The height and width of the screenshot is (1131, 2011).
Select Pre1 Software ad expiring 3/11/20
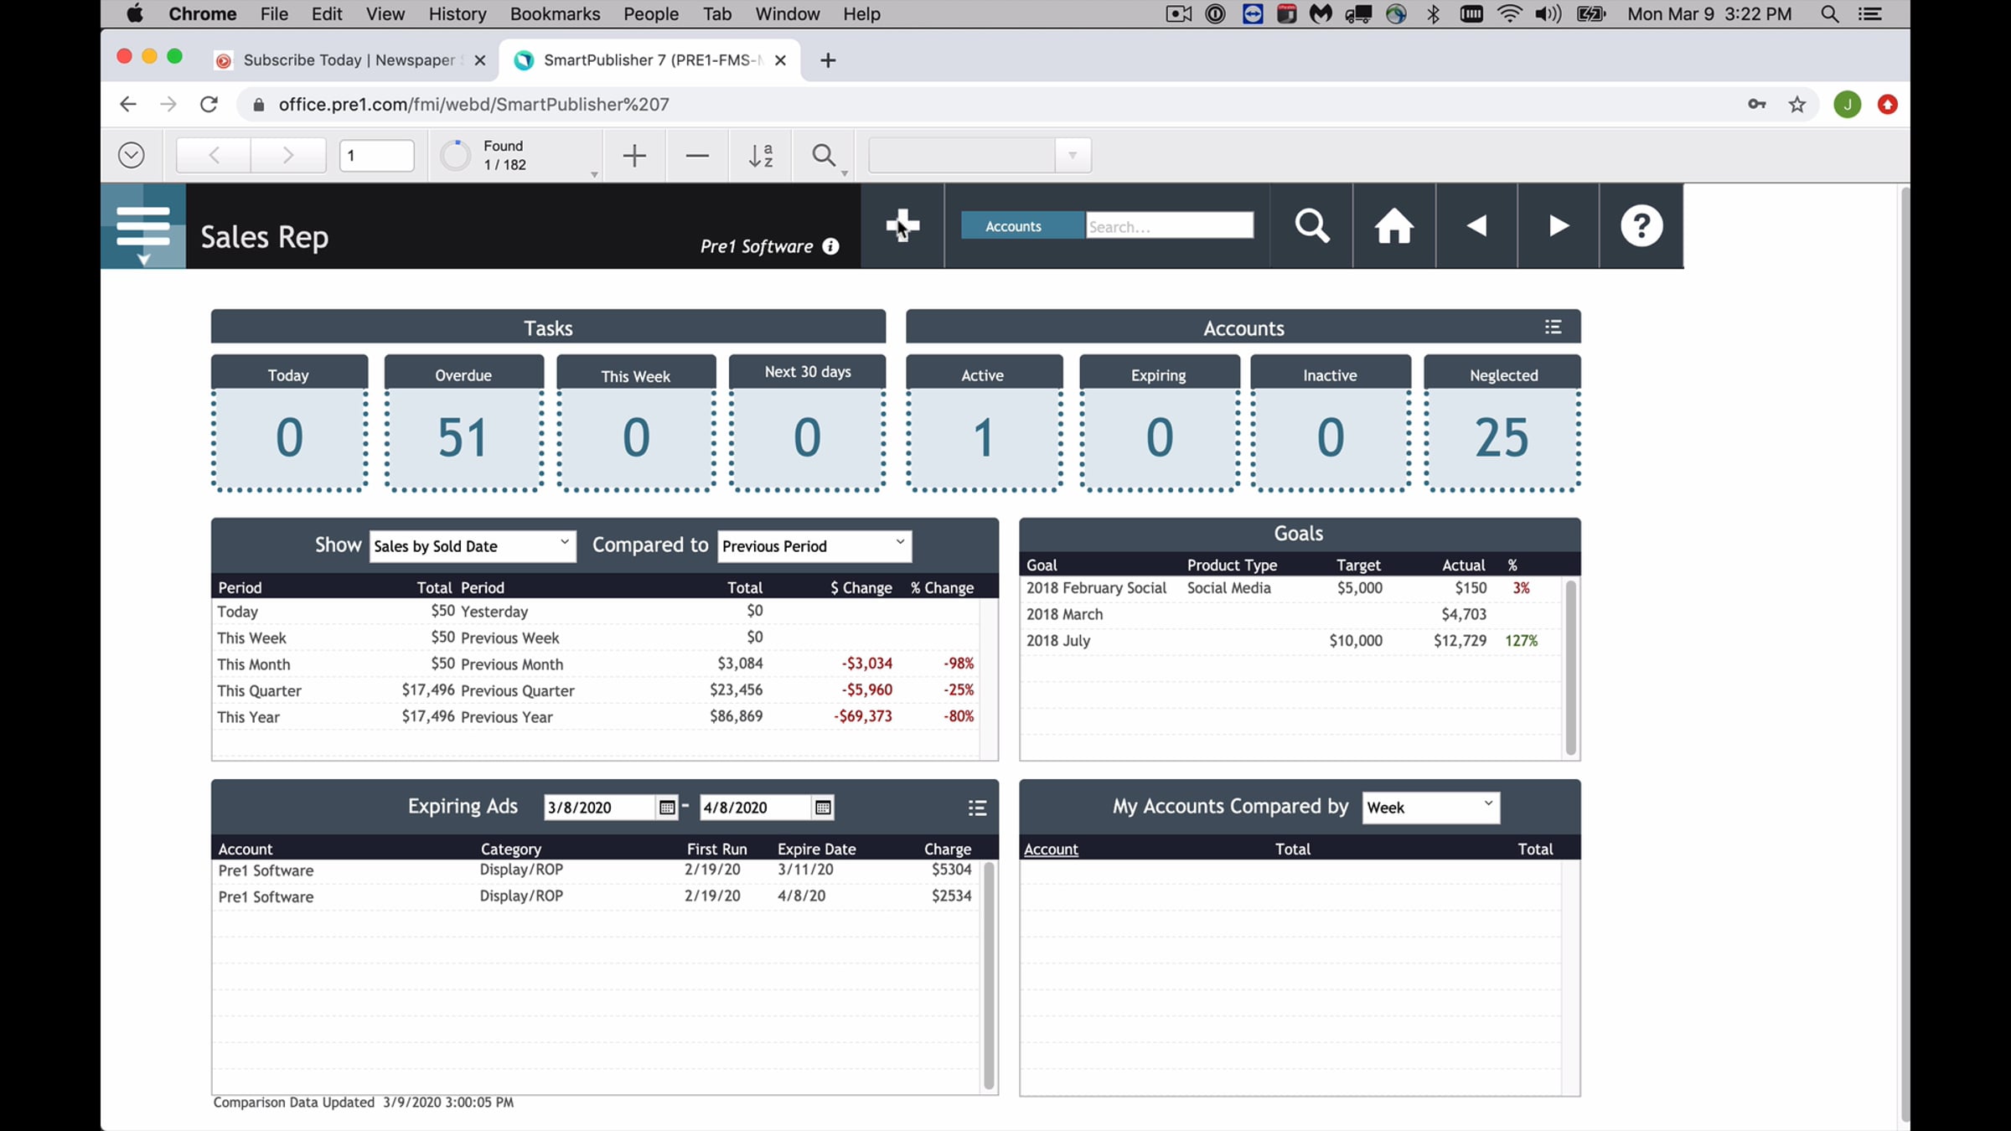pos(596,870)
